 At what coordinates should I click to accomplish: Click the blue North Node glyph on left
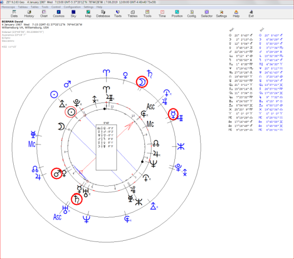35,169
